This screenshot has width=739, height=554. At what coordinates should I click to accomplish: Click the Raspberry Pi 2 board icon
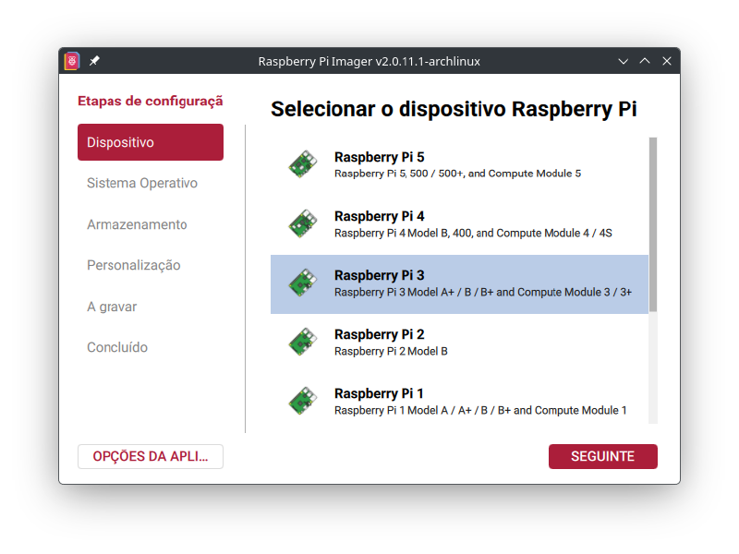tap(303, 342)
